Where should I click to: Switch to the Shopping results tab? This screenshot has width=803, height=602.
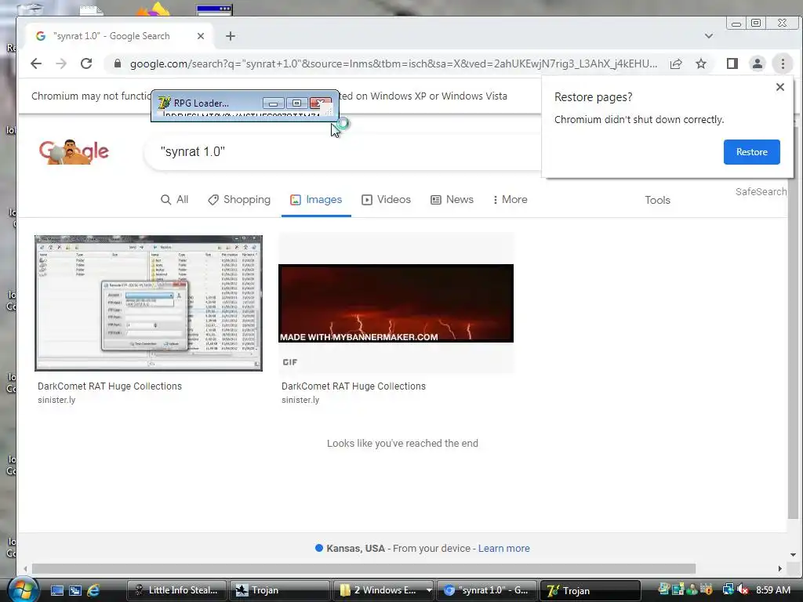click(239, 200)
